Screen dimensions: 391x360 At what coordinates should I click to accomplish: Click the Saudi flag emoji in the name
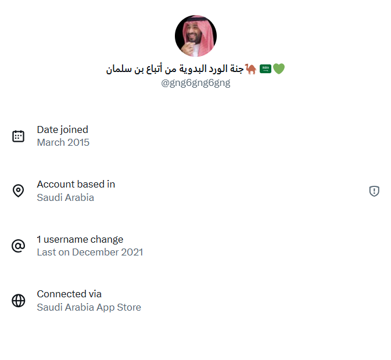pyautogui.click(x=265, y=69)
